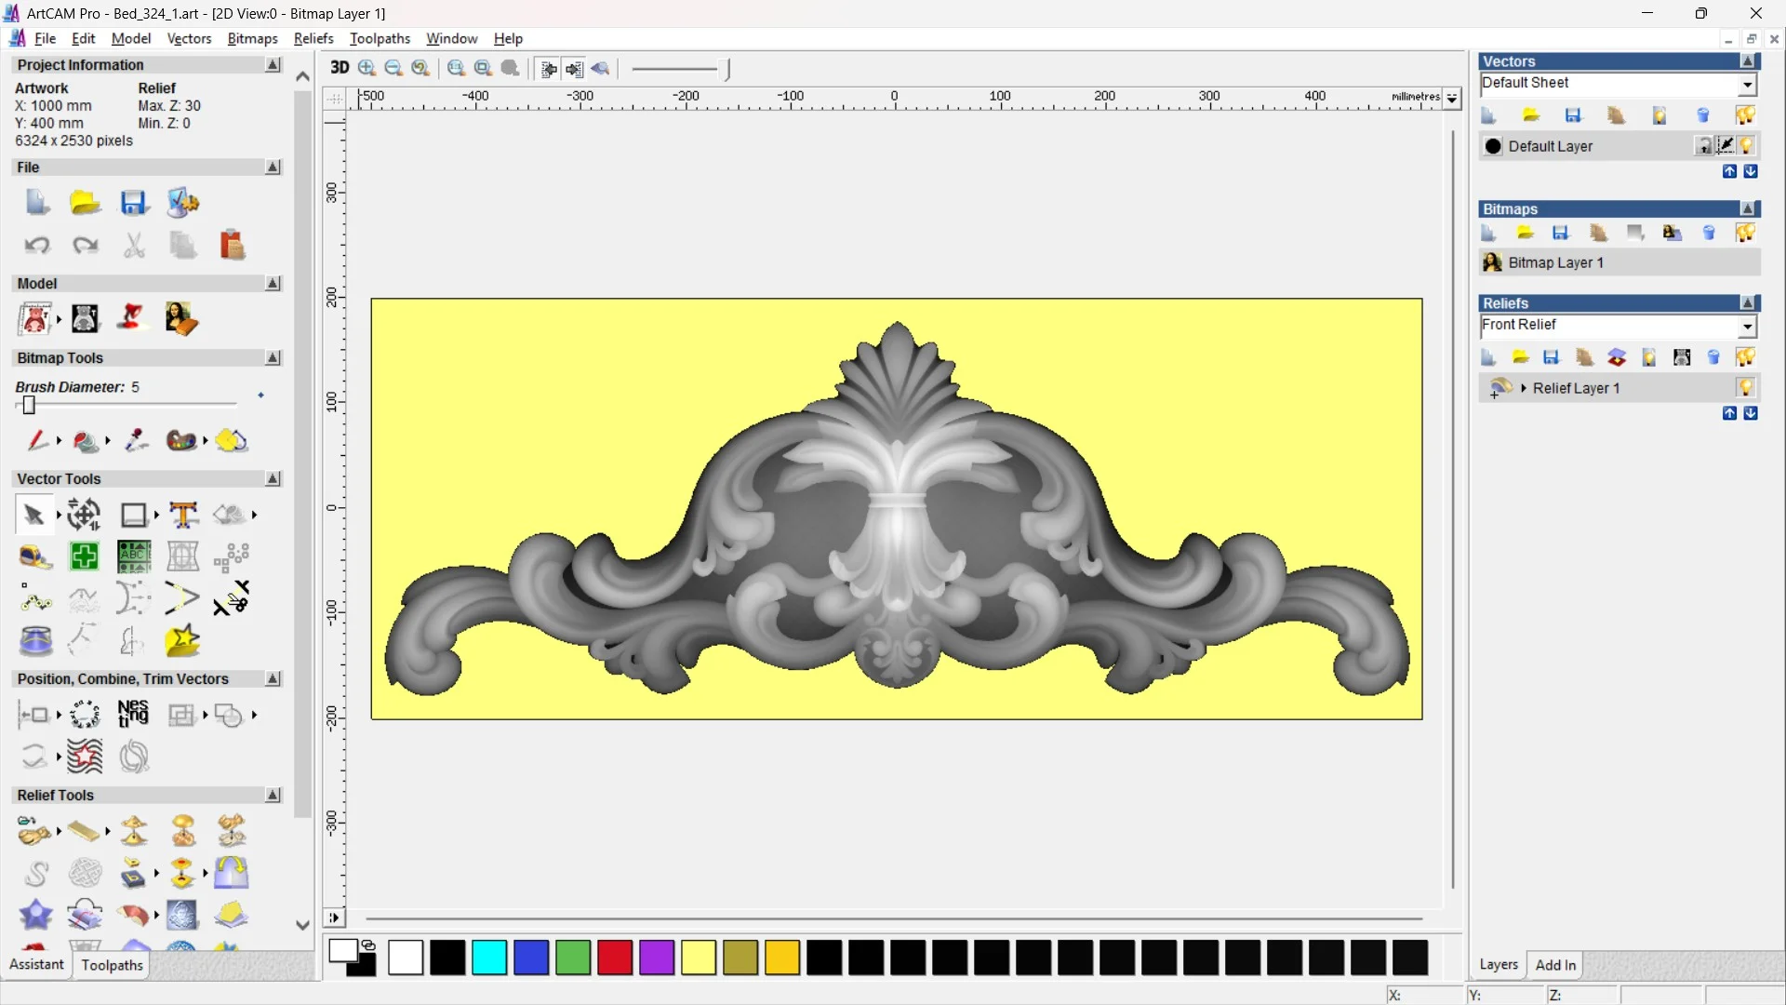Select the paint Draw tool in Bitmap Tools
1786x1005 pixels.
point(37,440)
